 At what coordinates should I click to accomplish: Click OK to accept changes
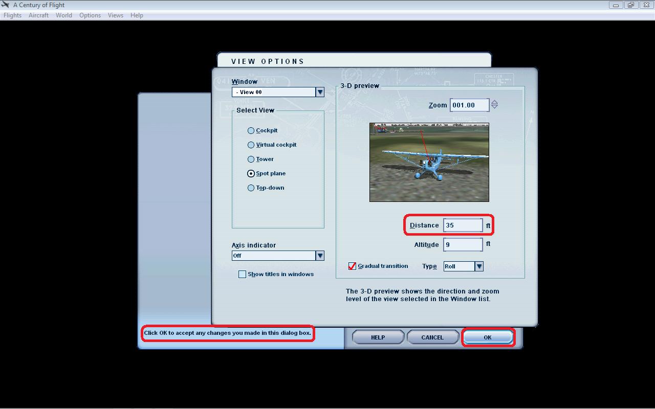[x=488, y=337]
